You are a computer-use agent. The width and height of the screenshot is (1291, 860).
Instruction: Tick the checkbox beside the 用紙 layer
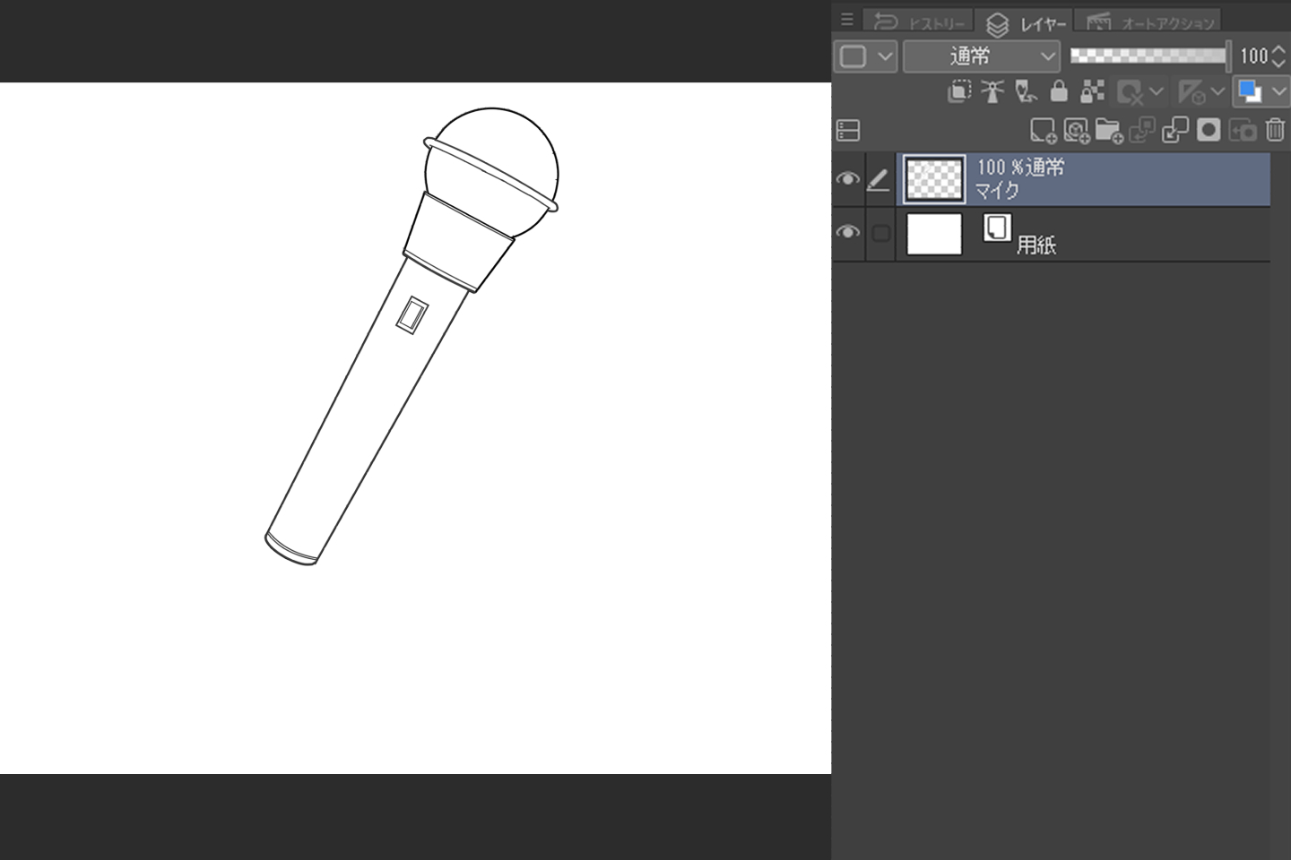pyautogui.click(x=881, y=233)
